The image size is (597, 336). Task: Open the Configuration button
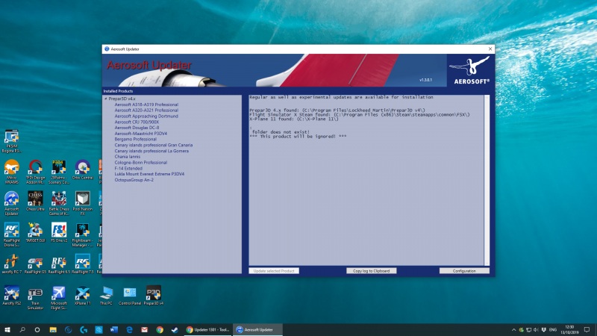coord(464,271)
